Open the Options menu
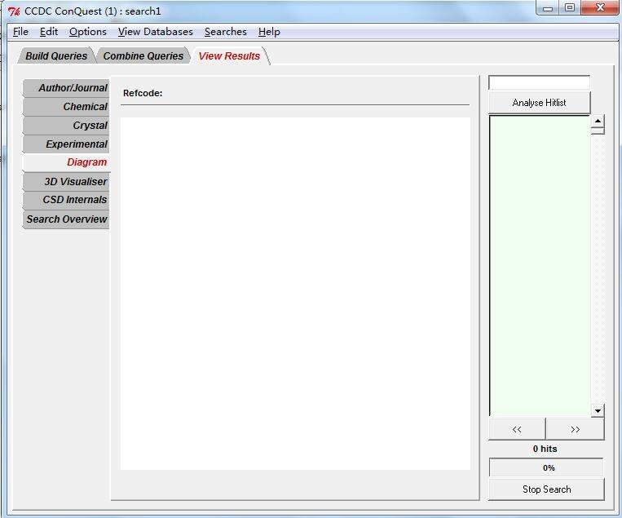This screenshot has width=622, height=518. pyautogui.click(x=88, y=32)
